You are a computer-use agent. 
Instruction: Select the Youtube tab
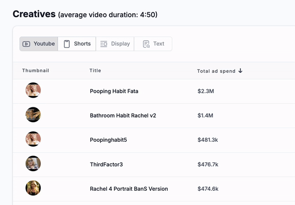click(x=39, y=44)
